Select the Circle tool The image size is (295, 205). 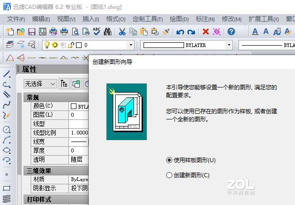pyautogui.click(x=7, y=129)
